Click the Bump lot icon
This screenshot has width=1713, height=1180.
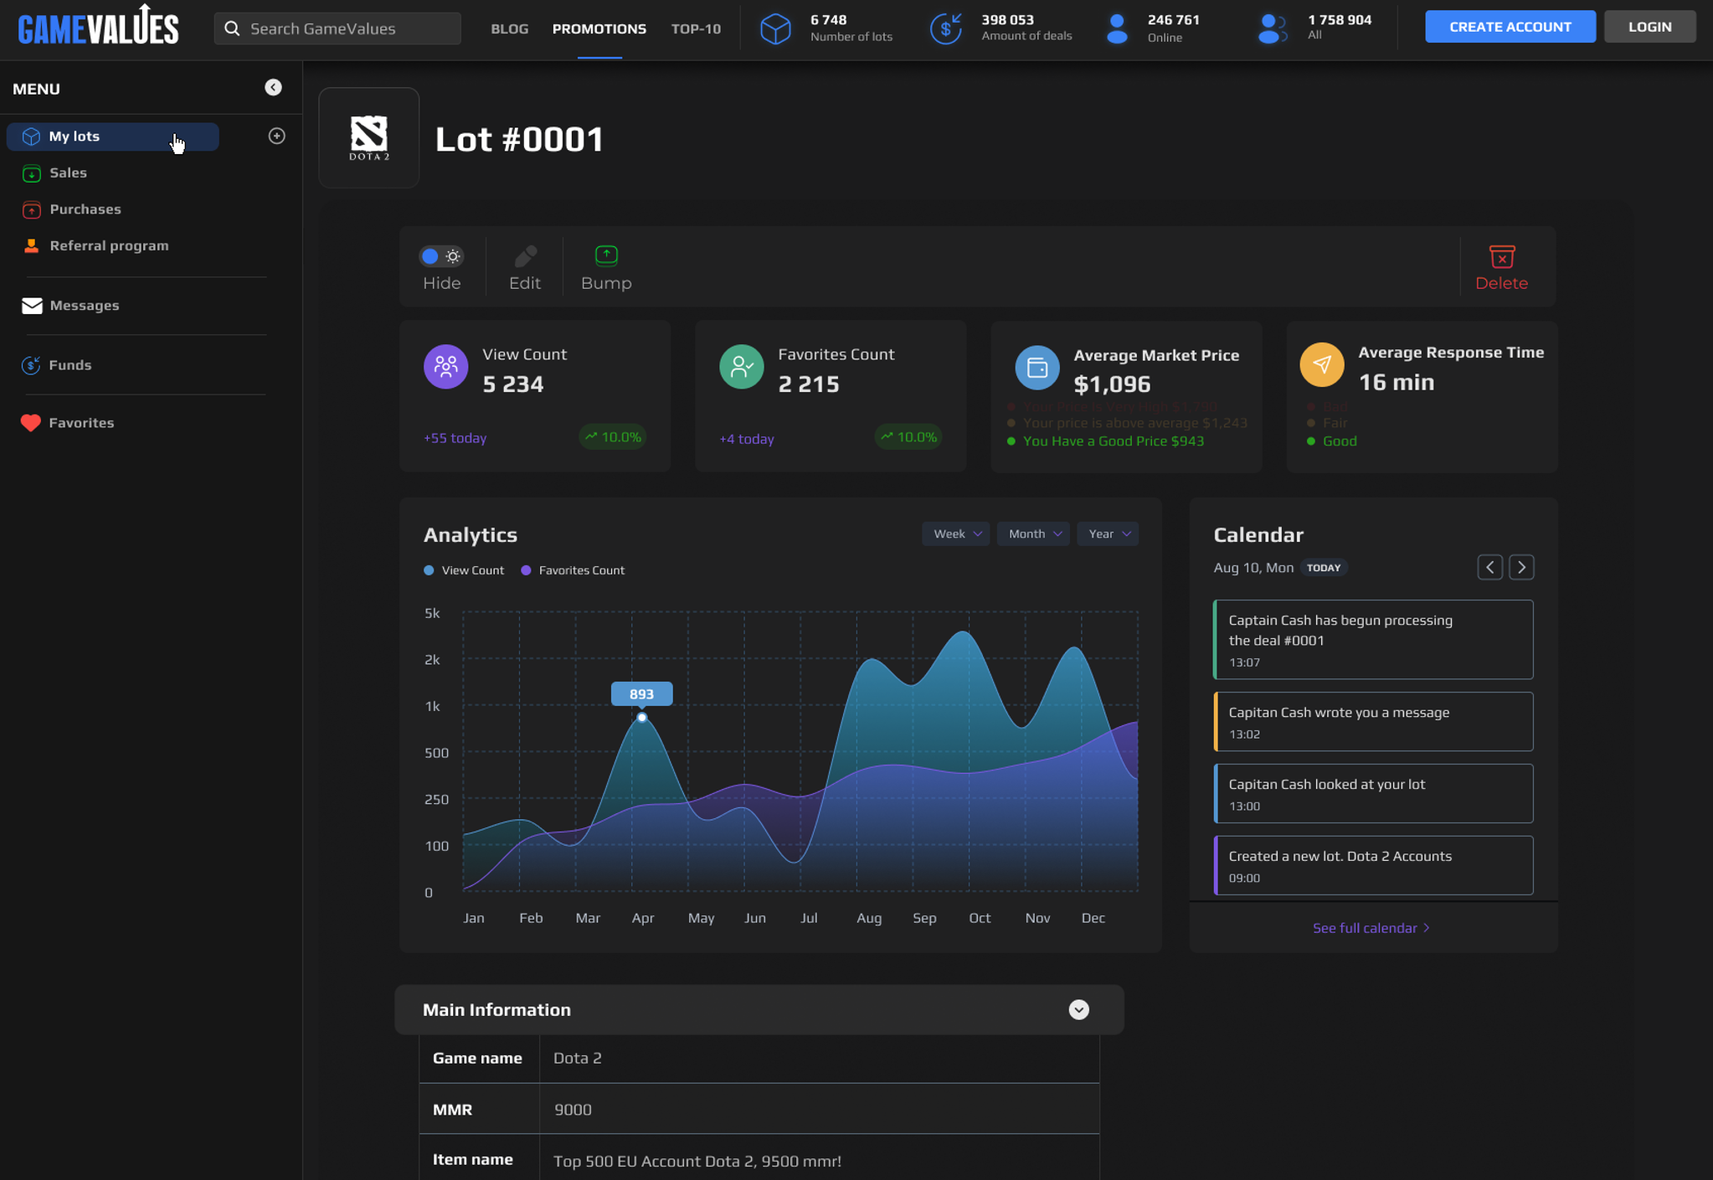pos(606,255)
